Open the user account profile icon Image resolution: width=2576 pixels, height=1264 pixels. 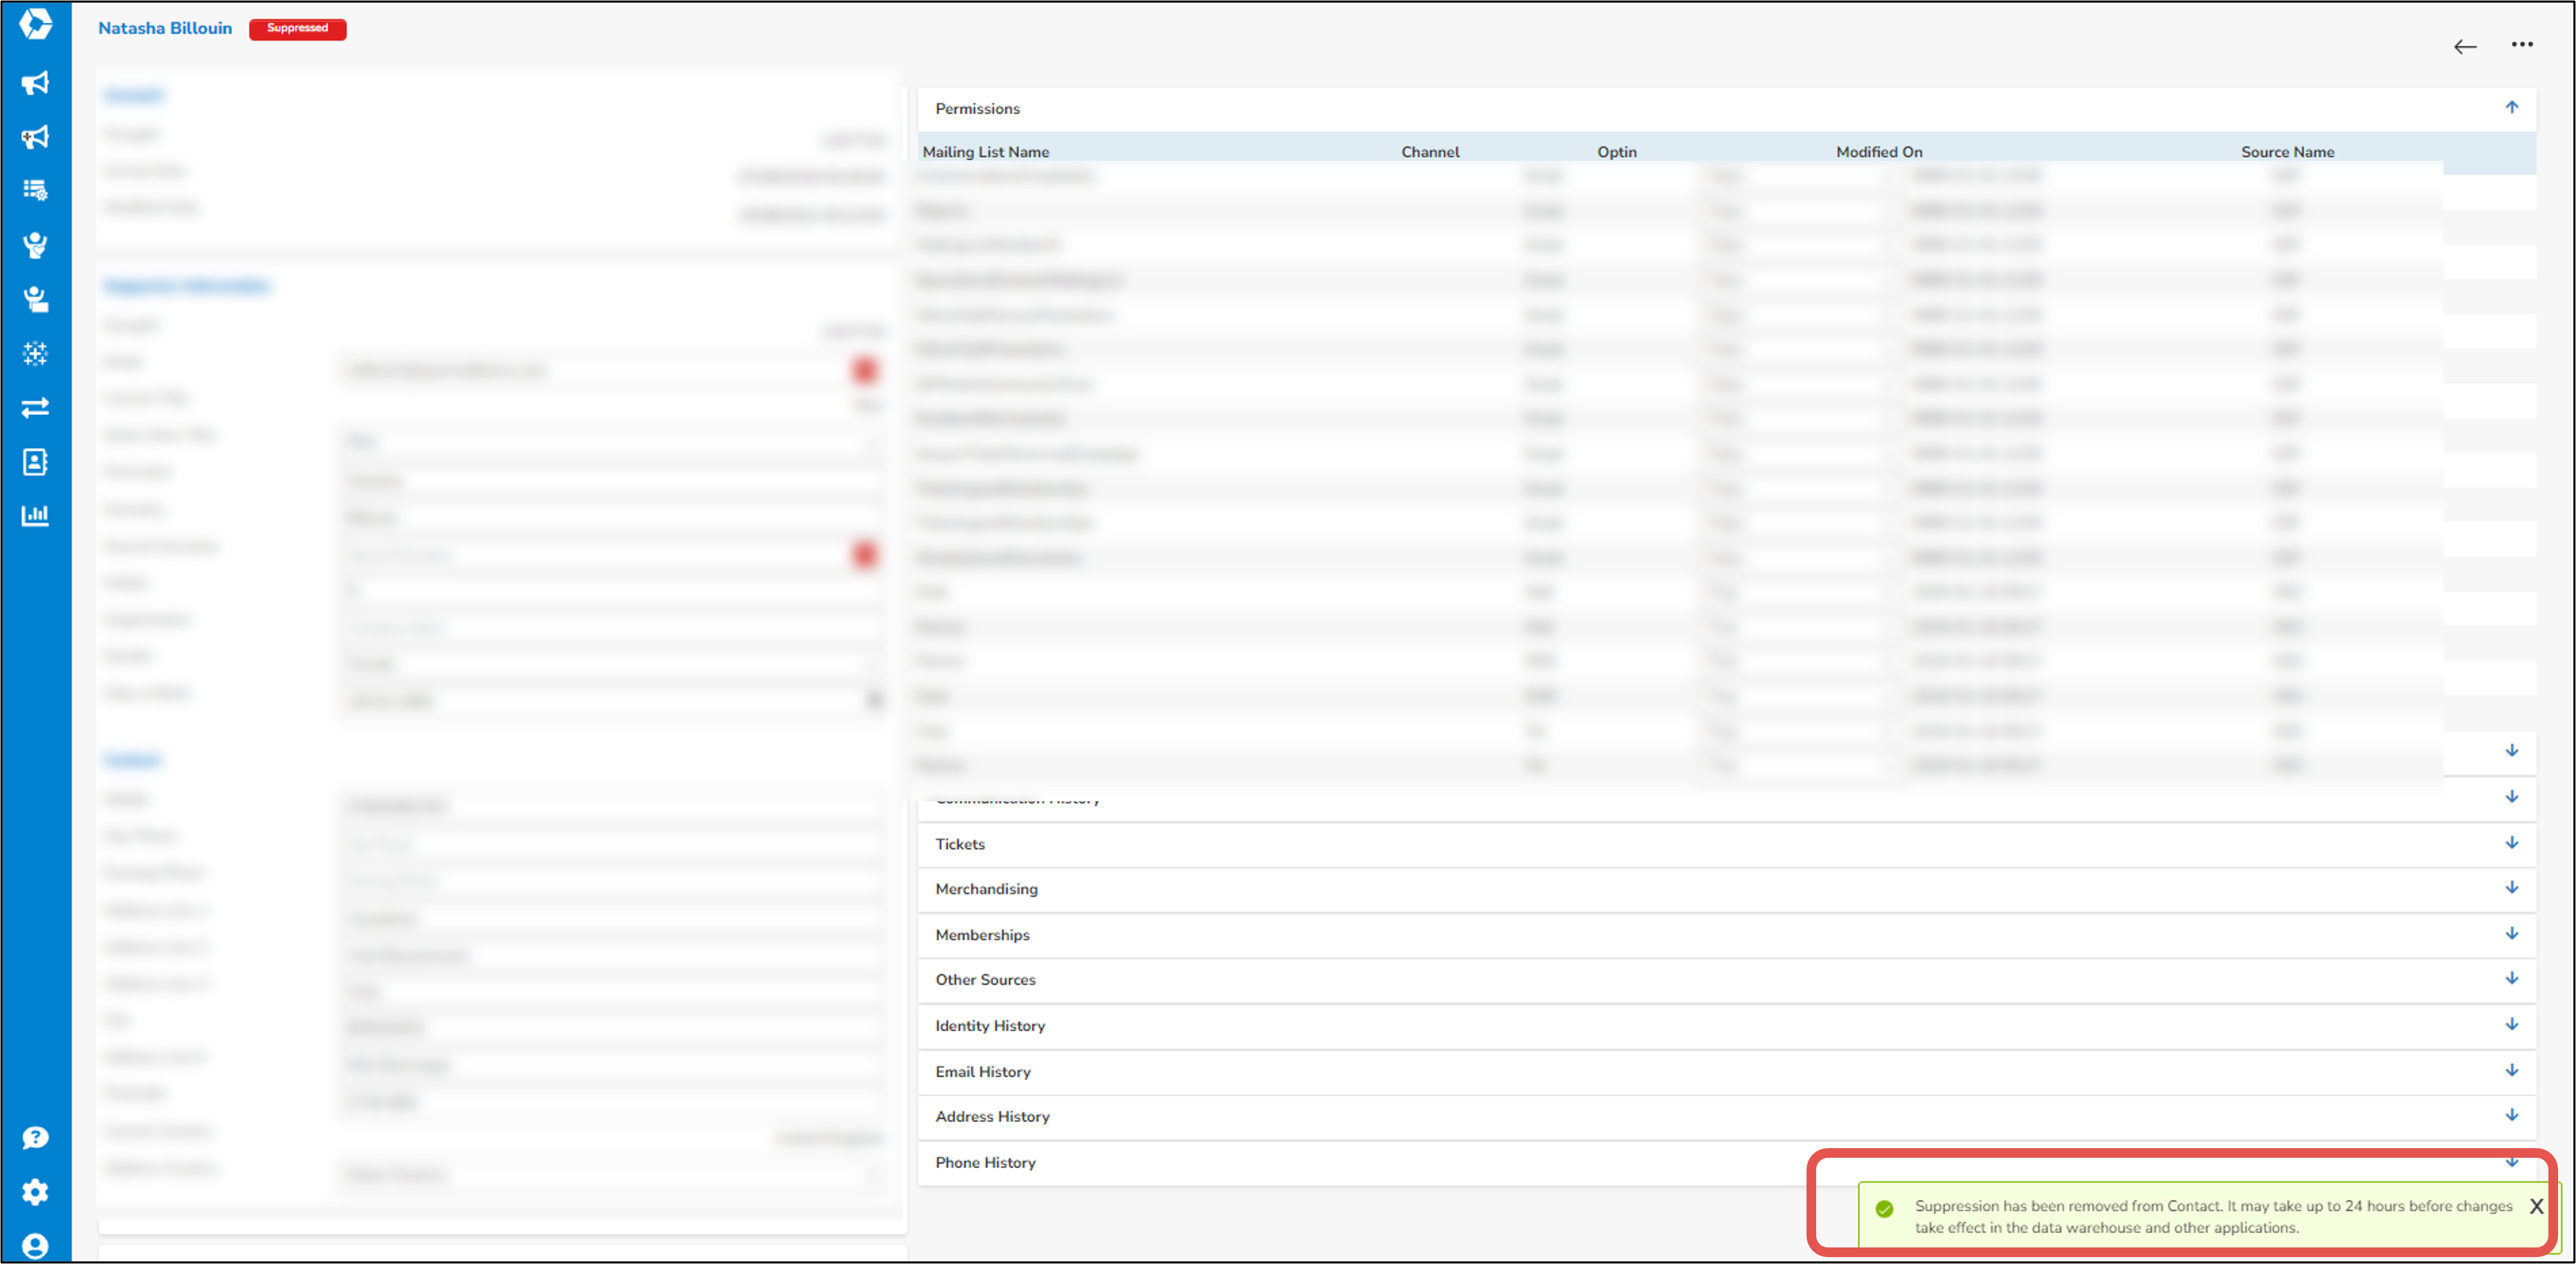[x=35, y=1246]
